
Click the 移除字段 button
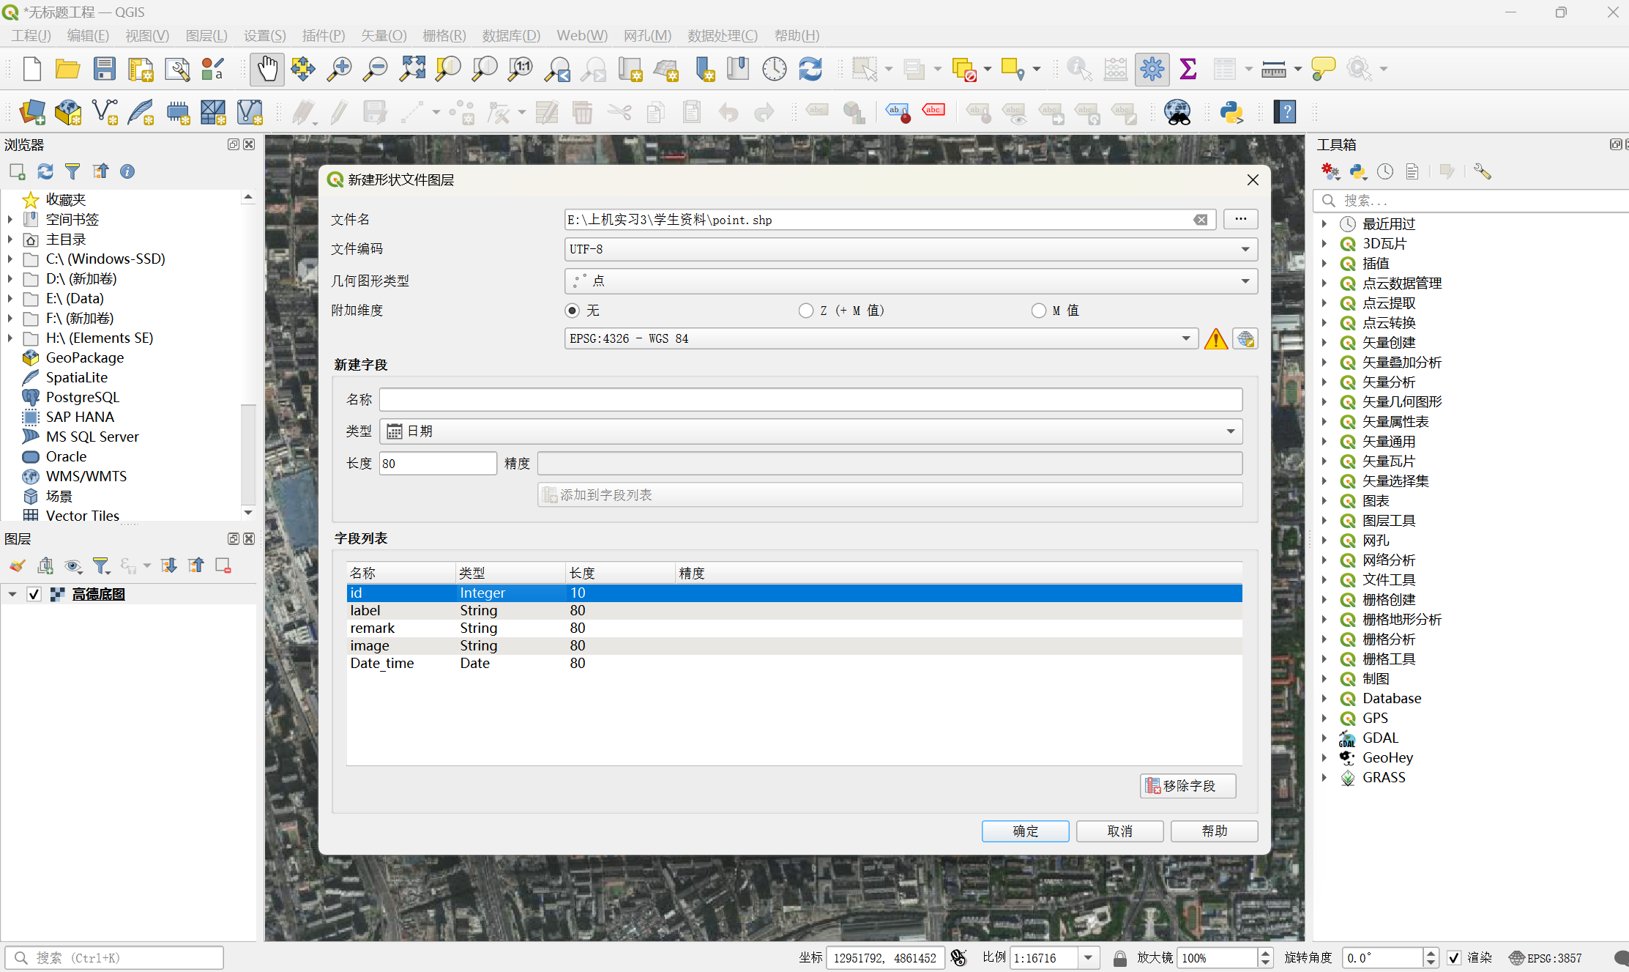tap(1188, 785)
